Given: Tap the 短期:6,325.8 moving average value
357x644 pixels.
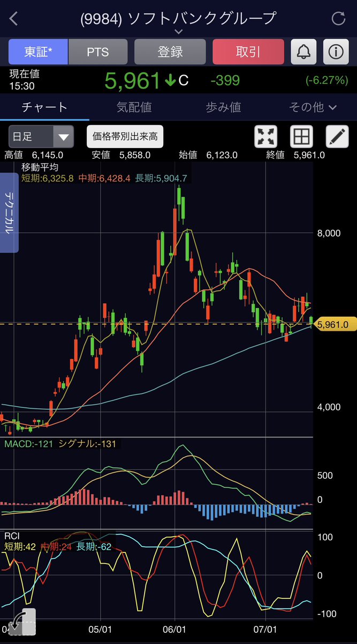Looking at the screenshot, I should click(x=48, y=178).
